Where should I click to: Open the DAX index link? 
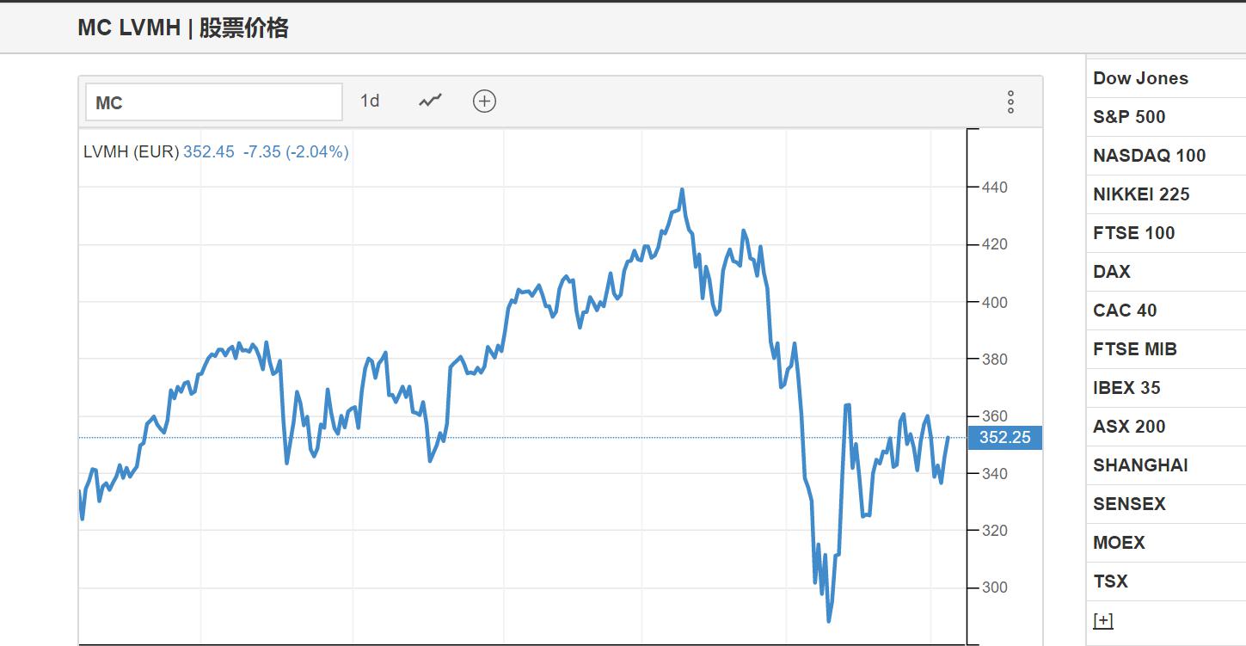click(1111, 272)
